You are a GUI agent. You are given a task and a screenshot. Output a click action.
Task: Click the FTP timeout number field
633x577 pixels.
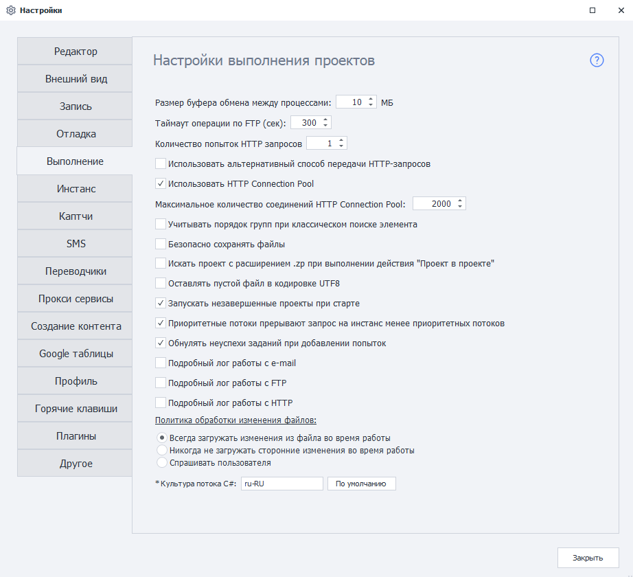306,123
